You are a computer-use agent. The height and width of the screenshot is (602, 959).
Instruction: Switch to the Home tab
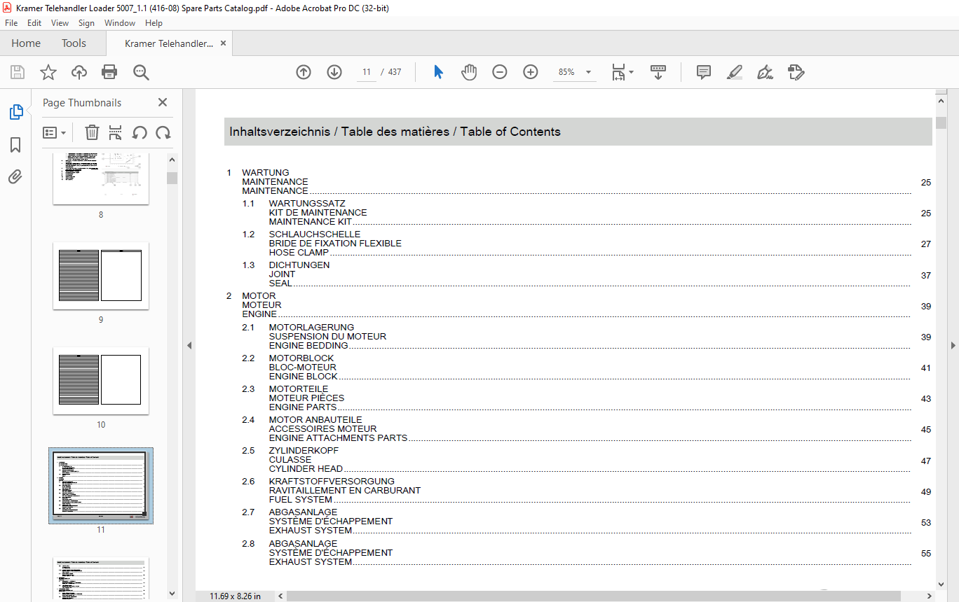pyautogui.click(x=26, y=43)
